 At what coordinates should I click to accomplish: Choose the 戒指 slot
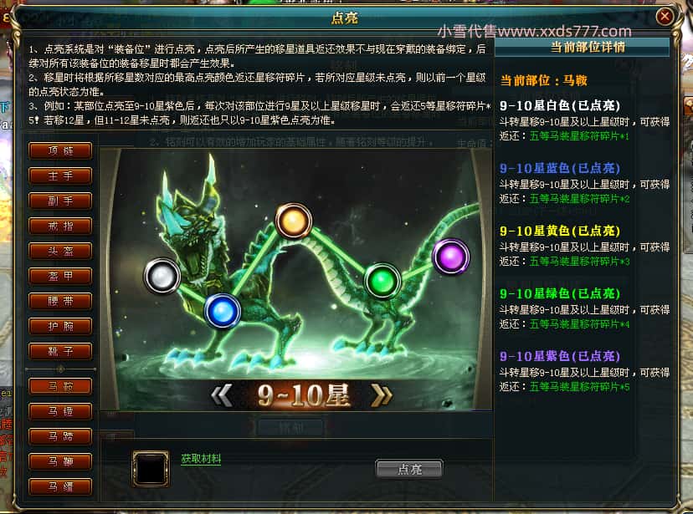point(60,226)
